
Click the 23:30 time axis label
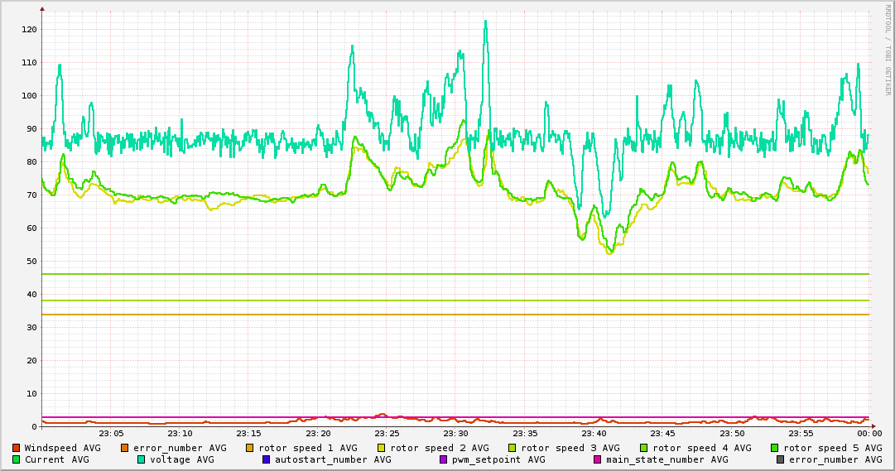pos(455,434)
